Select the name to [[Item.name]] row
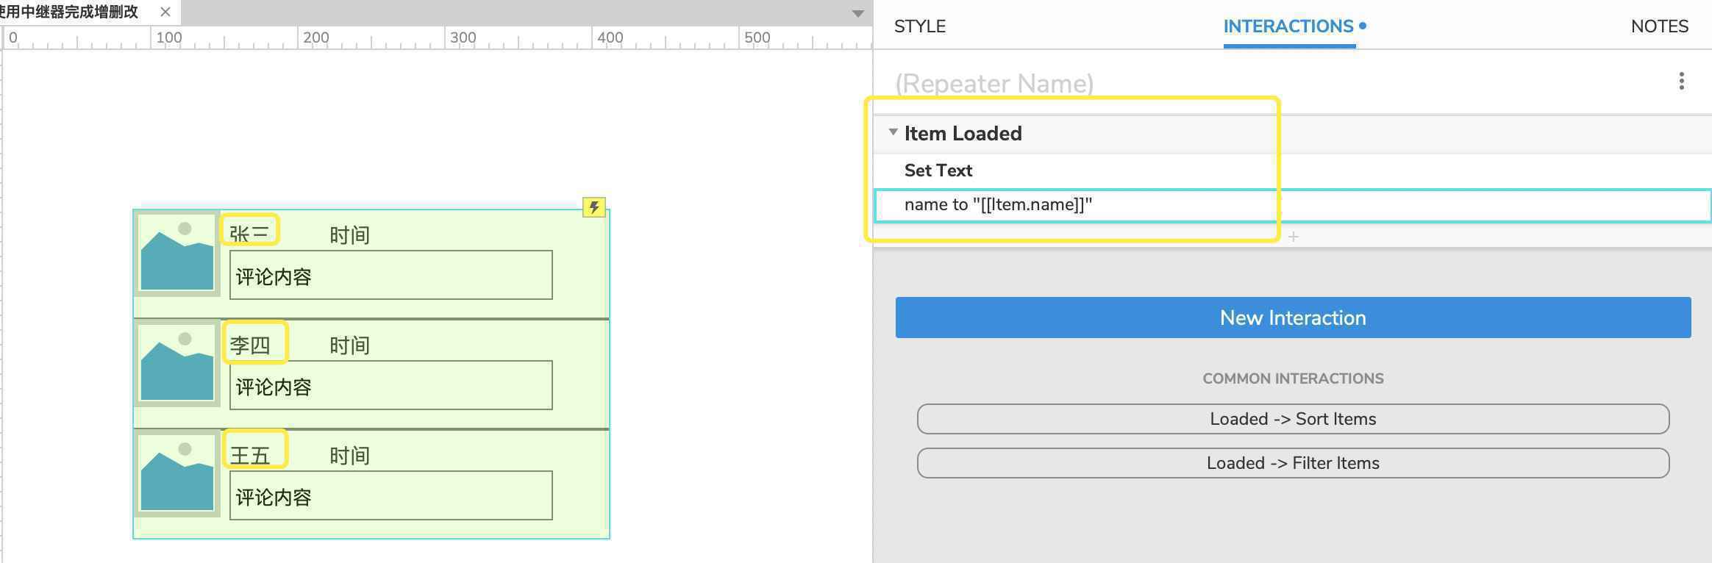The height and width of the screenshot is (563, 1712). (1292, 205)
